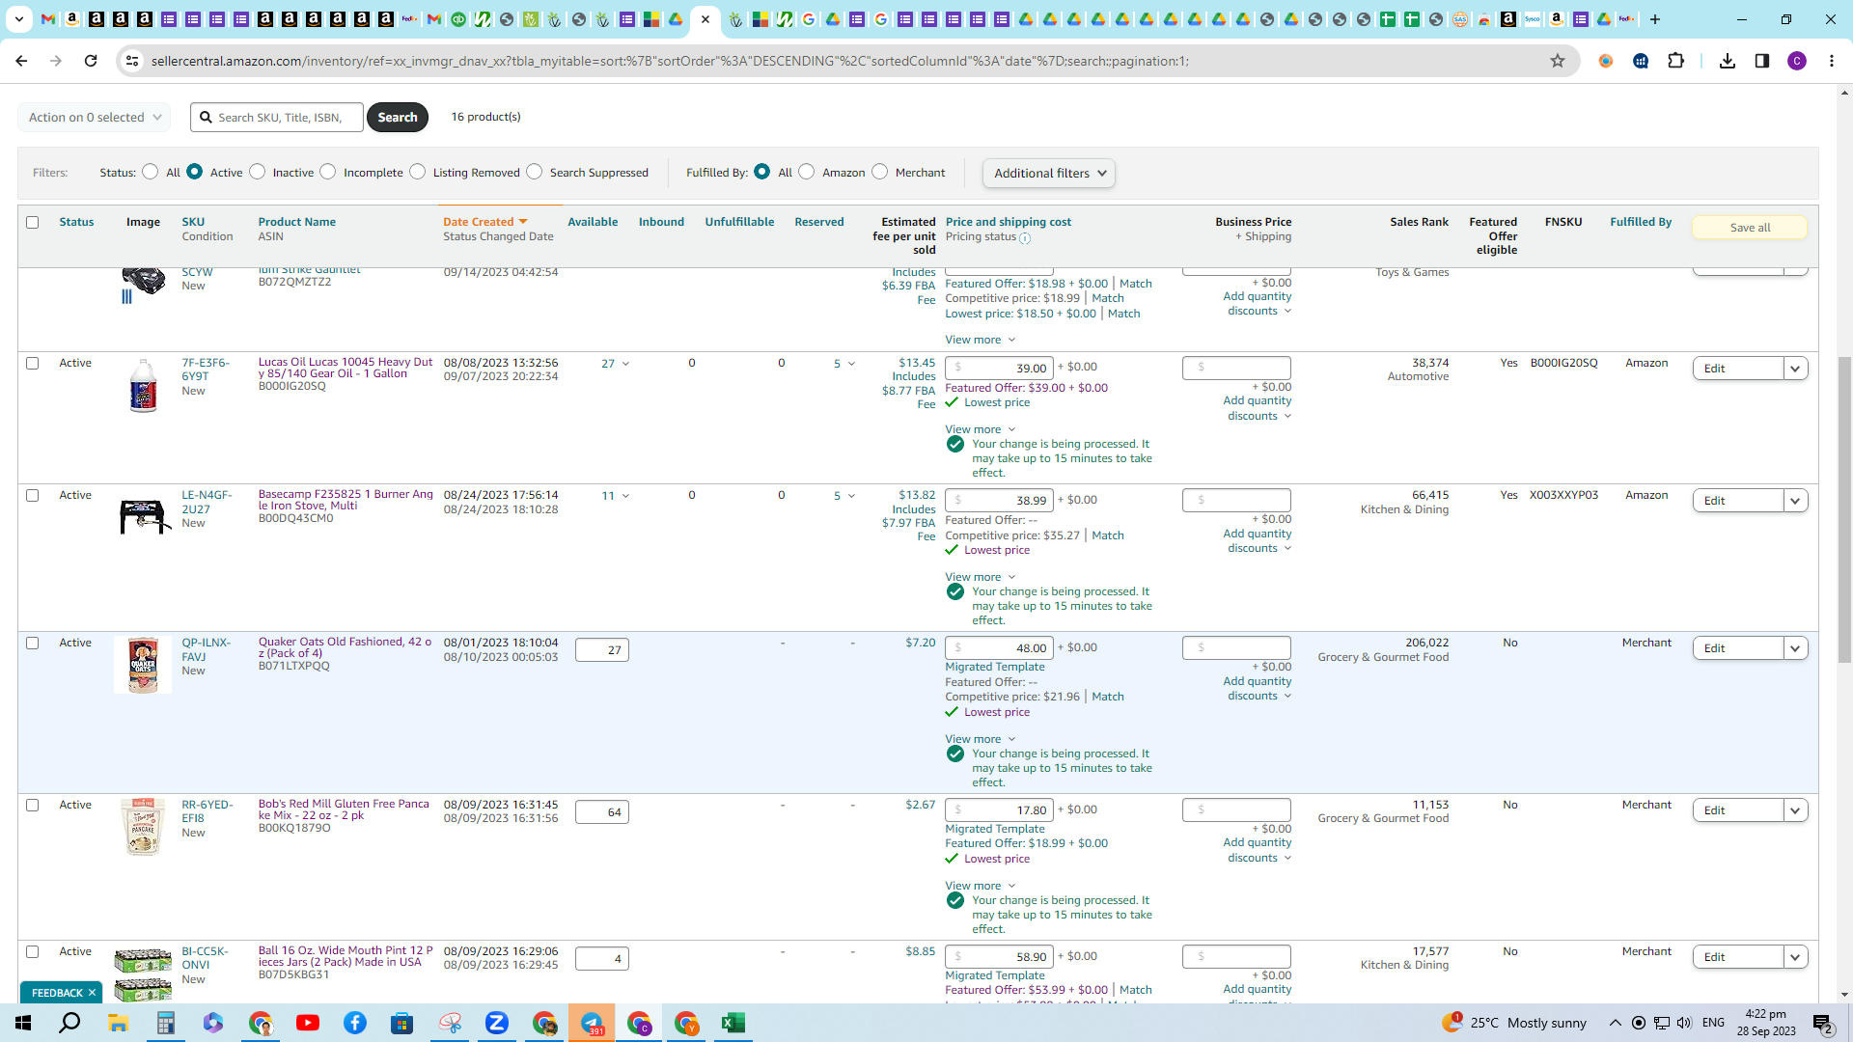Image resolution: width=1853 pixels, height=1042 pixels.
Task: Open the Chrome three-dot menu
Action: pos(1832,61)
